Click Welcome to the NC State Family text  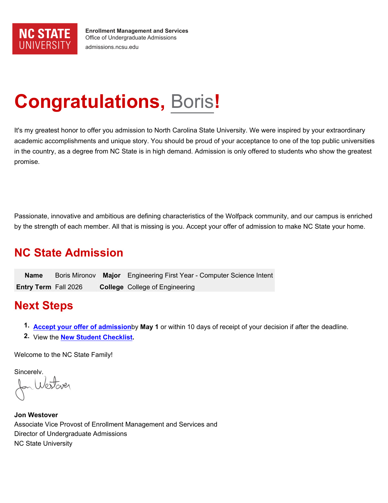[x=63, y=355]
